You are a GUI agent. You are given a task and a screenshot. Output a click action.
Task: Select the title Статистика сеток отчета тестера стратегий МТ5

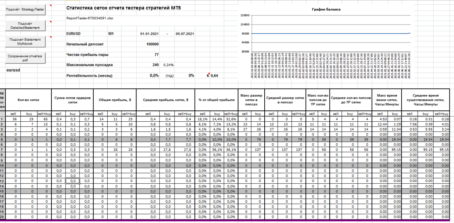[124, 8]
